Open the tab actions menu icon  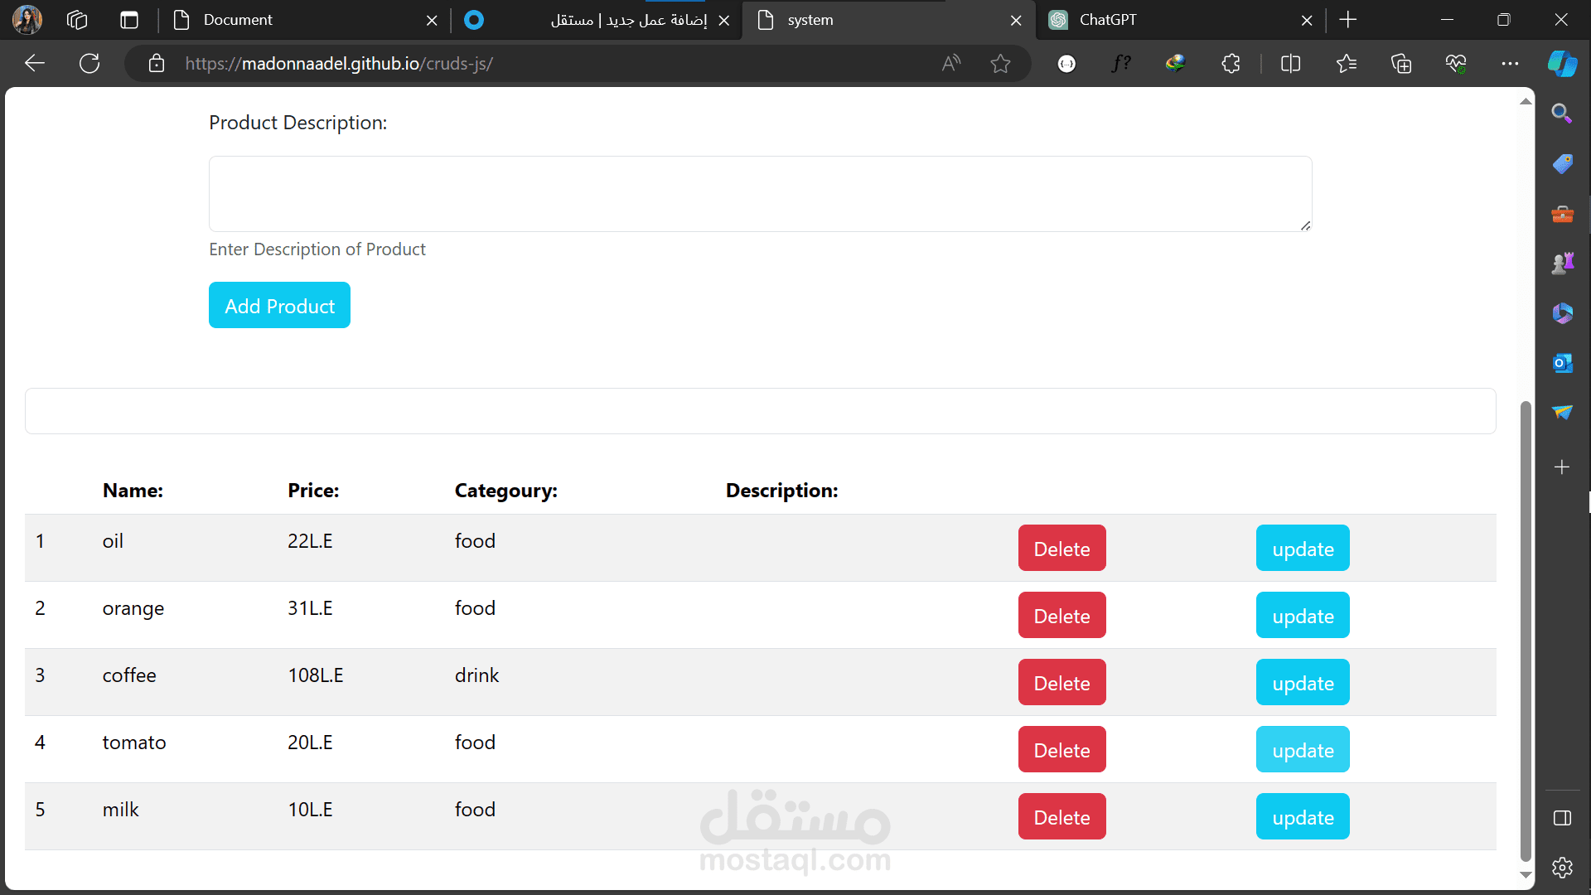[x=129, y=20]
